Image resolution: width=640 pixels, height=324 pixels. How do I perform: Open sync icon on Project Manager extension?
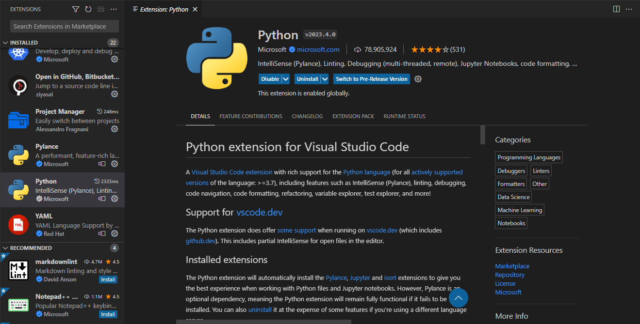click(x=102, y=129)
